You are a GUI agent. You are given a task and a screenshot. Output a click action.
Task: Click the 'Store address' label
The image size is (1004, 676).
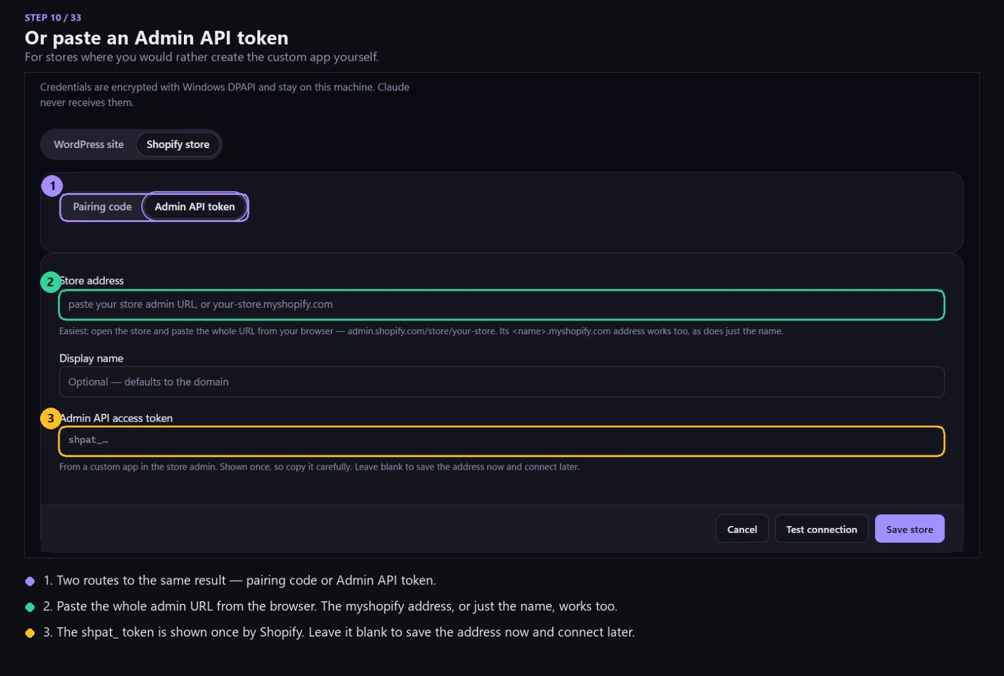(x=92, y=280)
